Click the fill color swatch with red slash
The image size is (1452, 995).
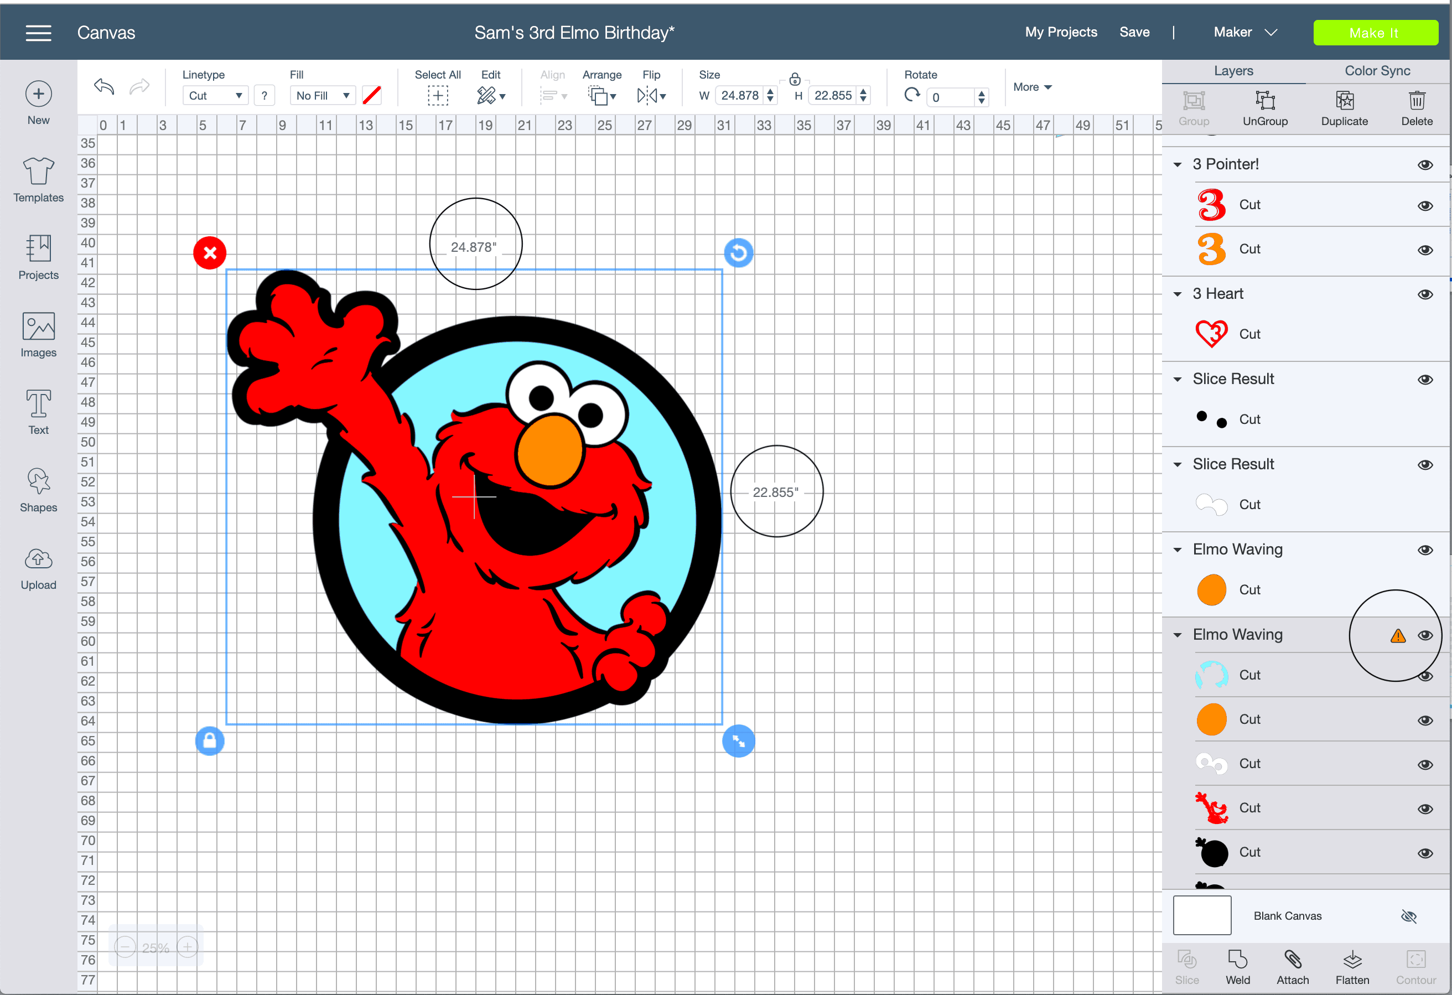pyautogui.click(x=372, y=96)
